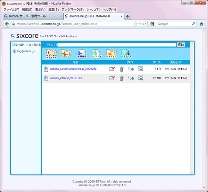Viewport: 208px width, 192px height.
Task: Open the ヘルプ(H) menu
Action: (109, 10)
